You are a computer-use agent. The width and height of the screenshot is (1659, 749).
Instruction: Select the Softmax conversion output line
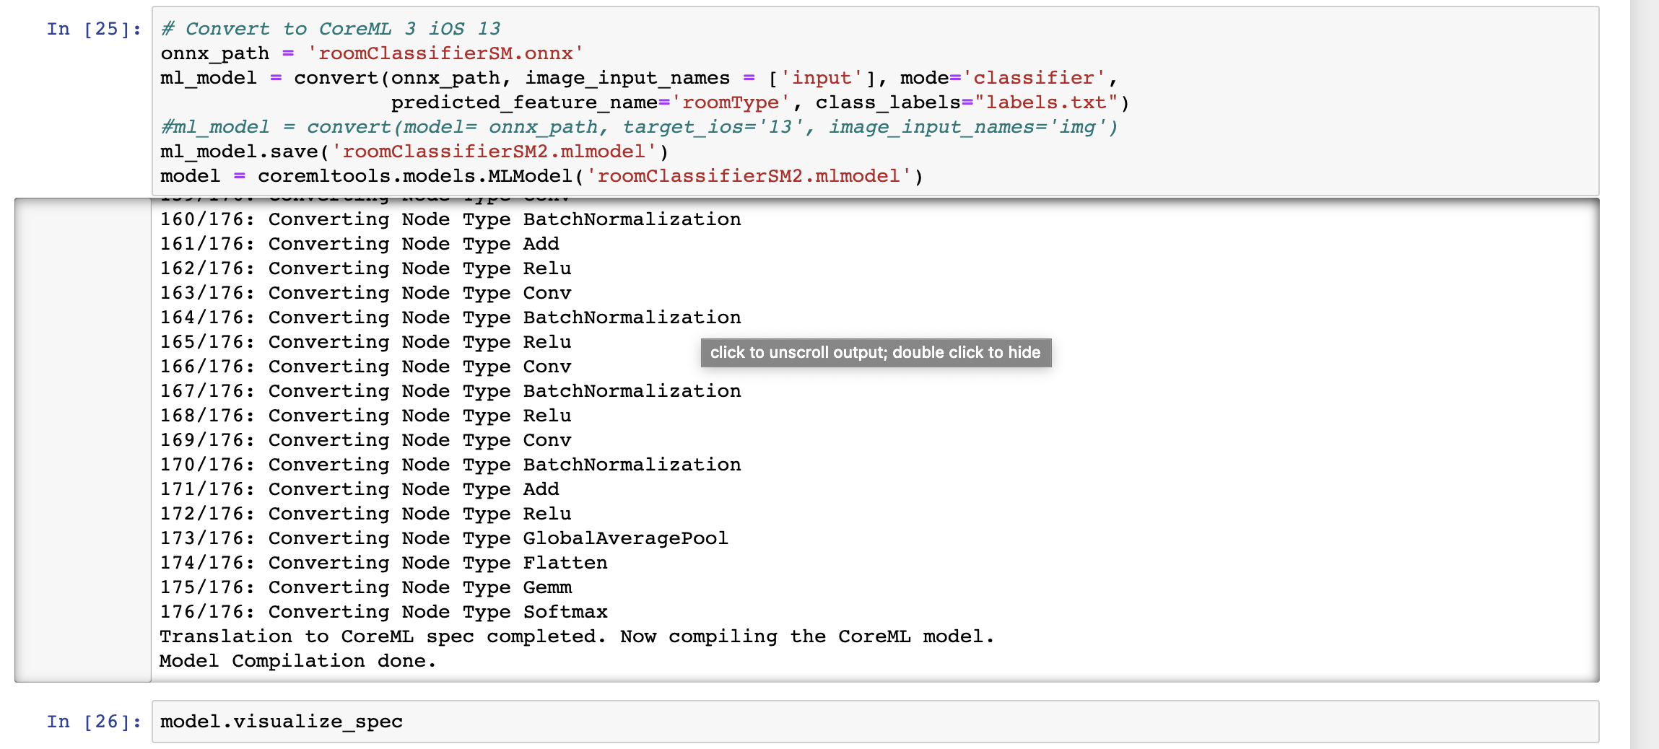383,611
